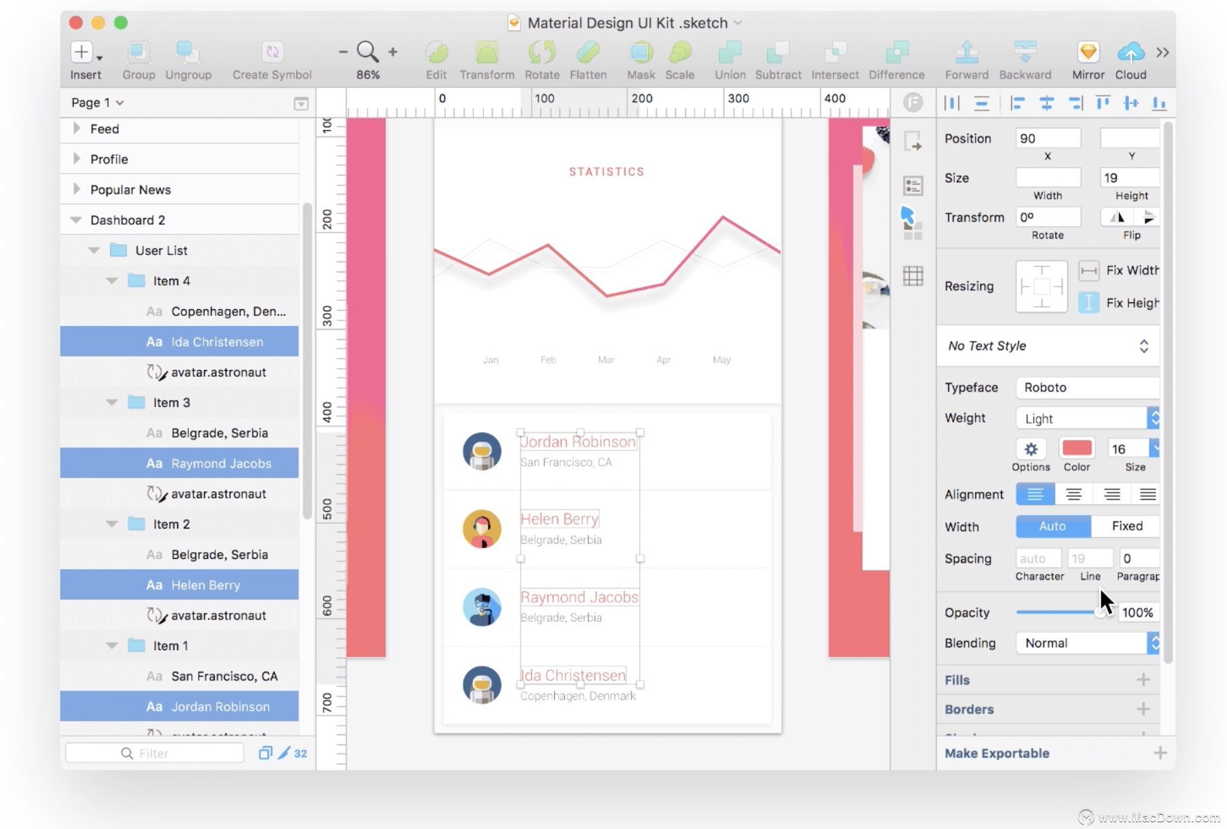
Task: Select the Ida Christensen text layer
Action: [x=180, y=342]
